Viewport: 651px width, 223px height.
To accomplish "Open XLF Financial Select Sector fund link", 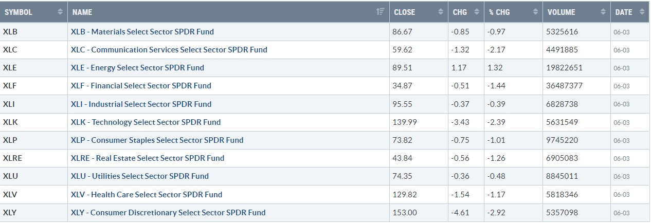I will 141,86.
